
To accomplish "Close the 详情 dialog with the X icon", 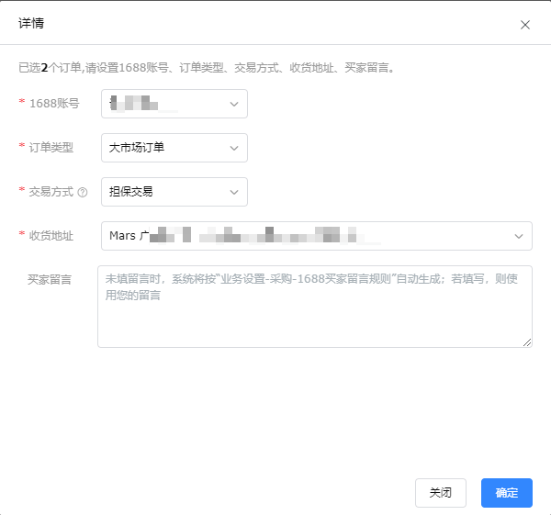I will click(x=525, y=25).
